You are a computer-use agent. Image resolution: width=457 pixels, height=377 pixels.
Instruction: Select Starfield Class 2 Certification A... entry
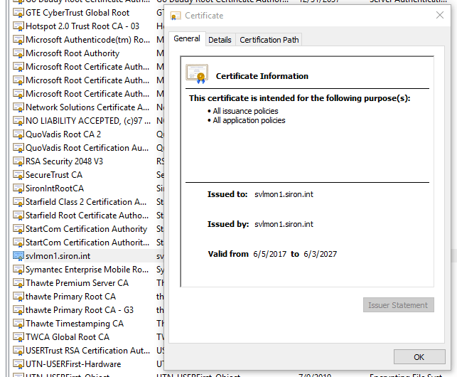(x=86, y=202)
